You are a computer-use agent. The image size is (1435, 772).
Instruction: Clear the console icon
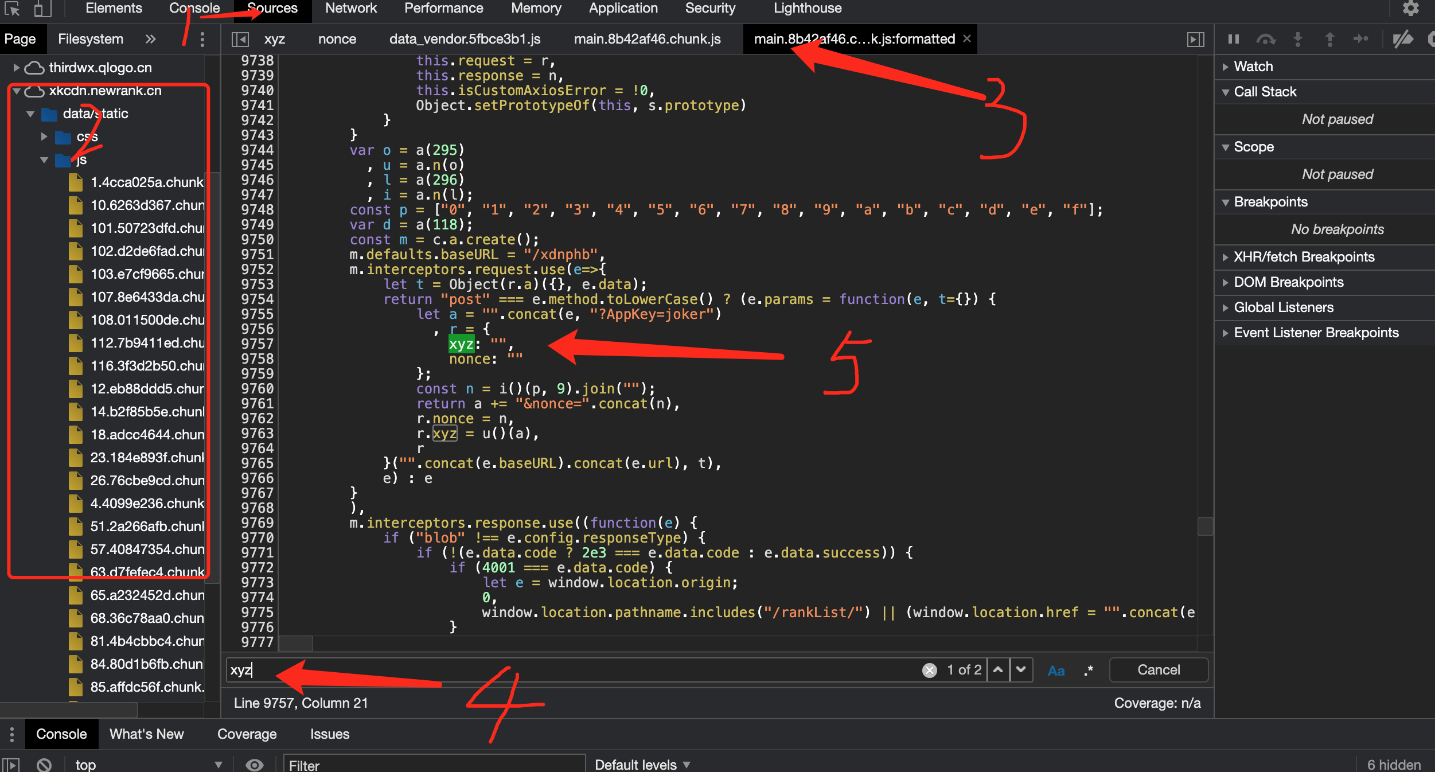pyautogui.click(x=44, y=765)
